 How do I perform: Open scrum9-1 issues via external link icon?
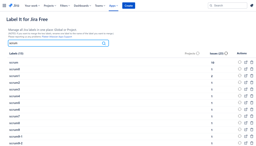point(246,136)
